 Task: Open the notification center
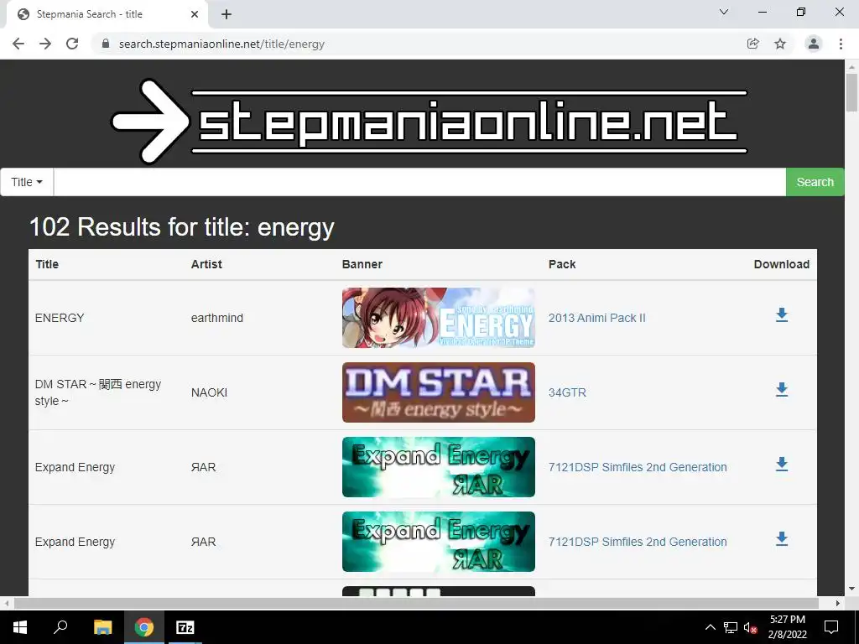tap(831, 627)
